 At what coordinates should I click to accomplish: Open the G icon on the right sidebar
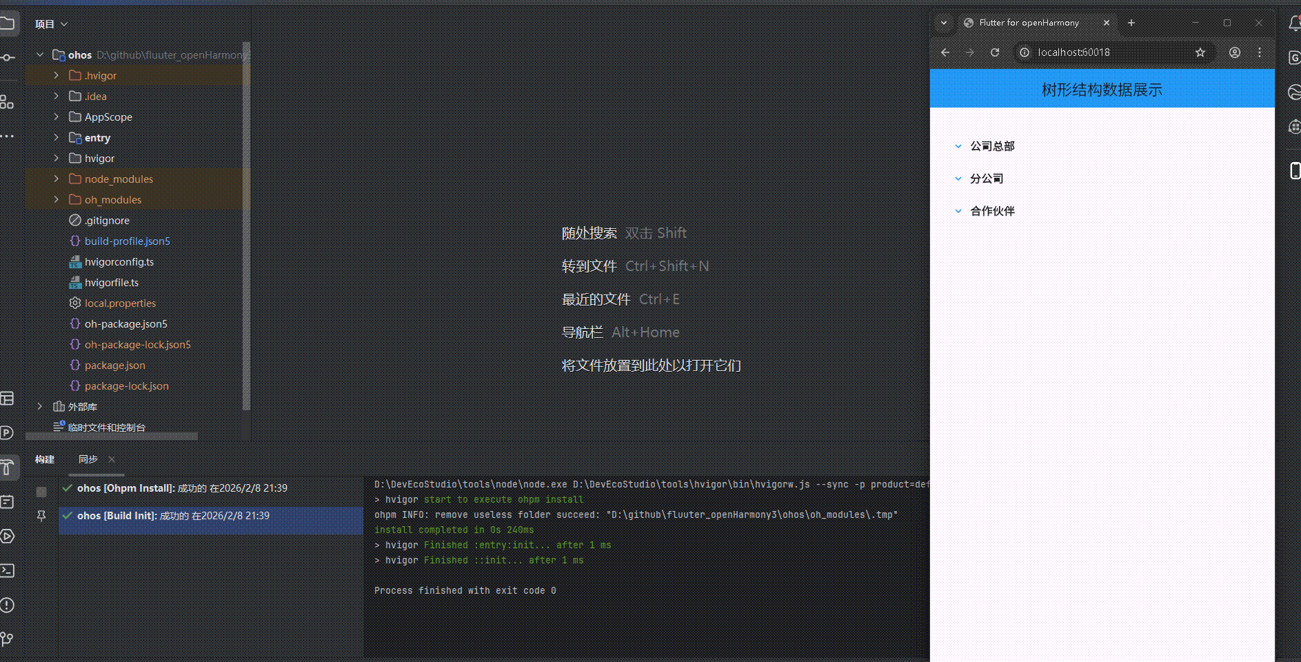pyautogui.click(x=1295, y=58)
